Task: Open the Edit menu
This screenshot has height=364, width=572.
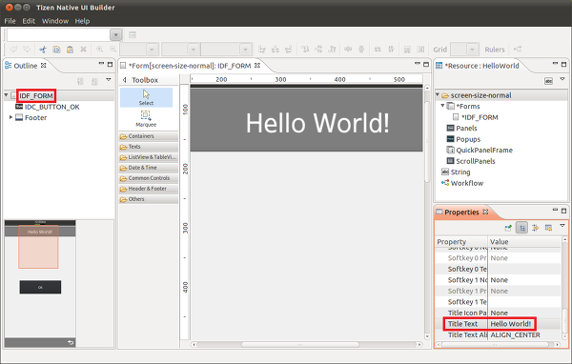Action: [29, 21]
